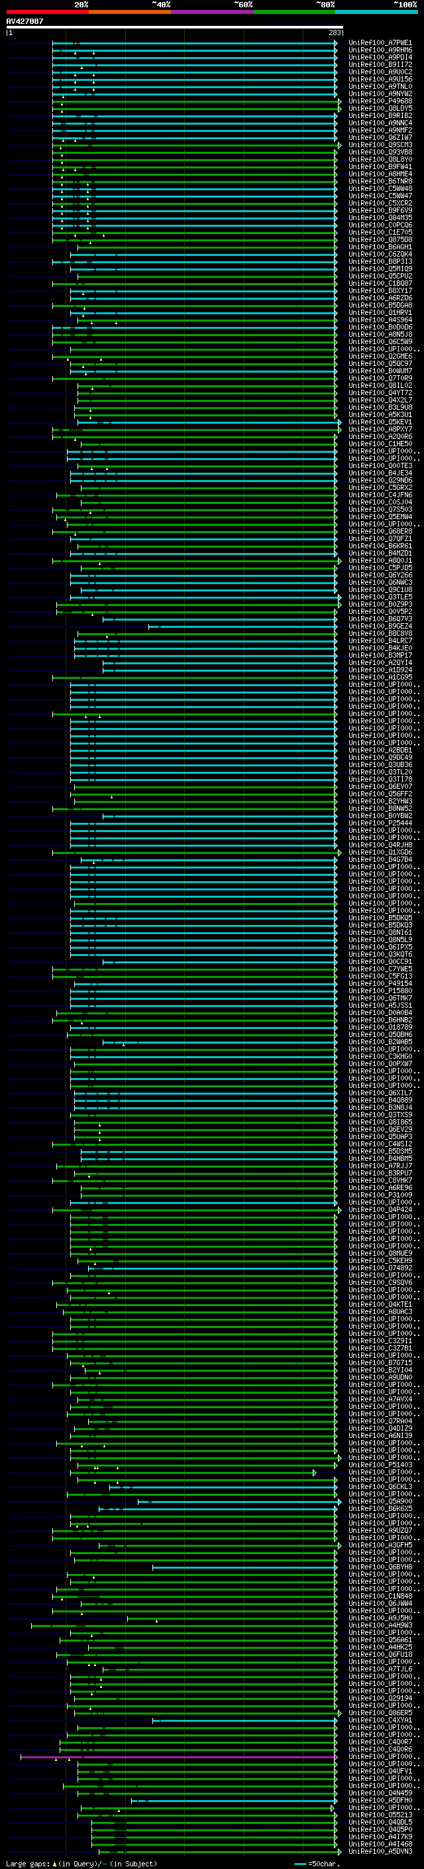Click the AV427087 query name label
The image size is (424, 1869).
point(25,21)
